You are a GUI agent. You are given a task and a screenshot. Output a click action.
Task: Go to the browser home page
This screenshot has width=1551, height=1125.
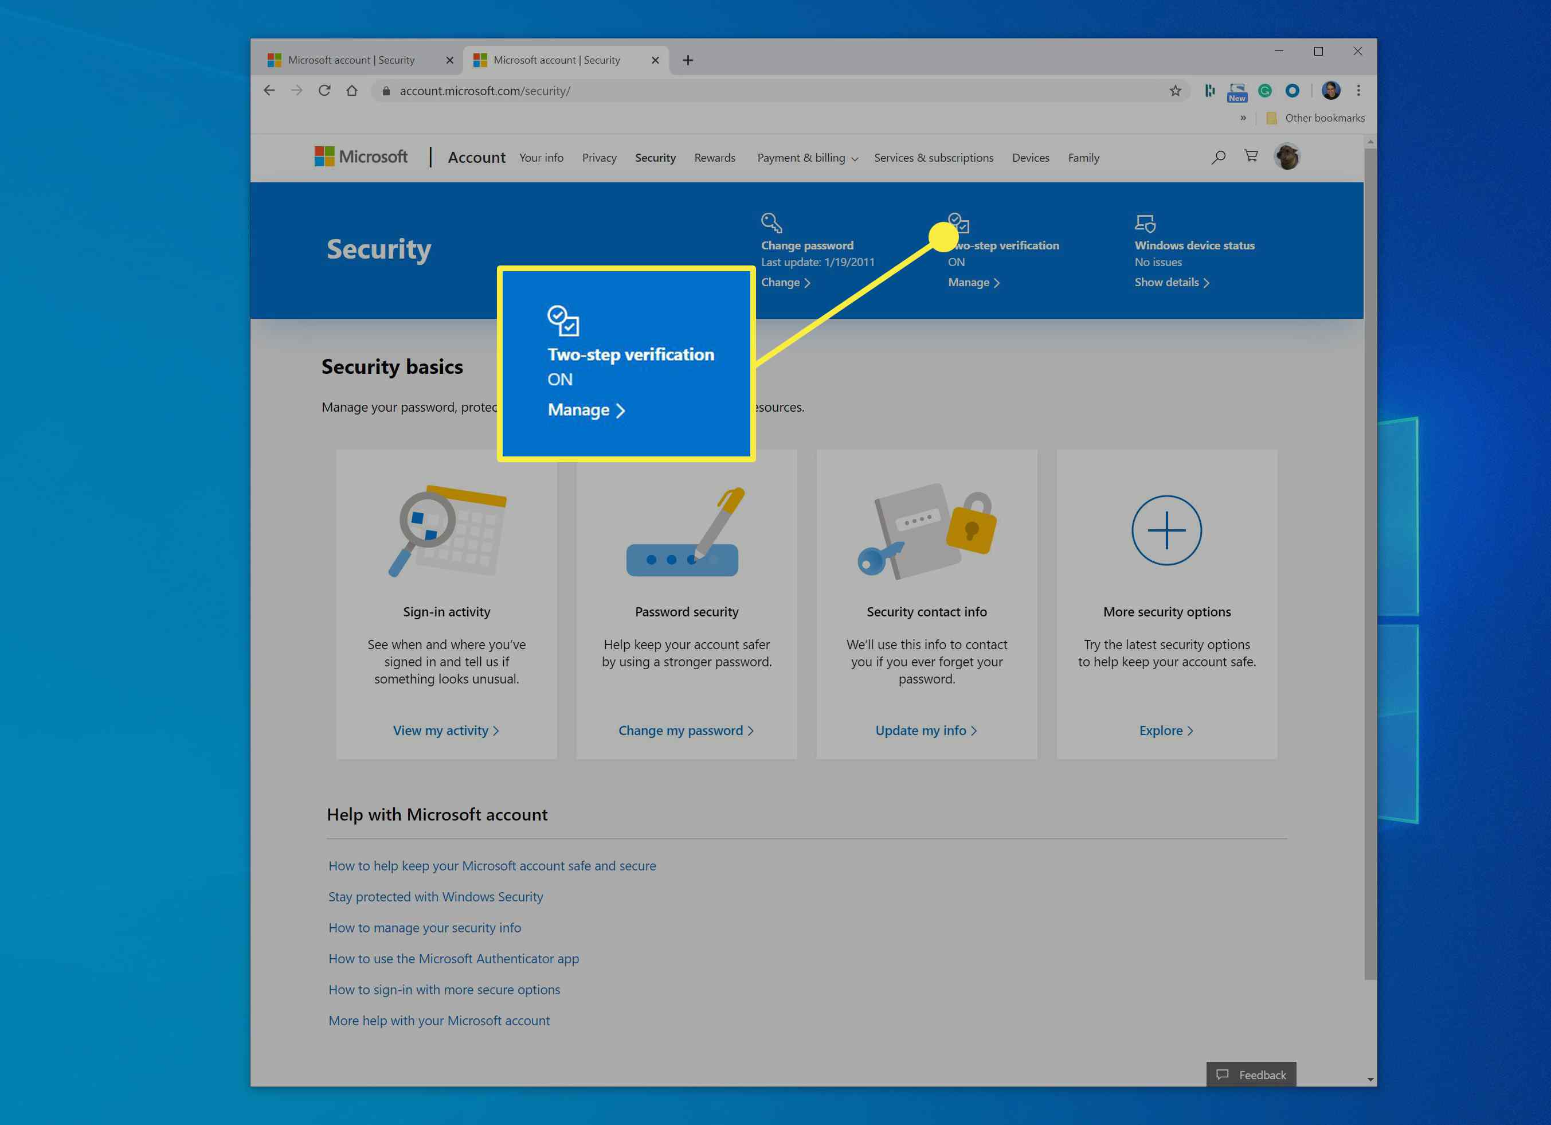352,91
